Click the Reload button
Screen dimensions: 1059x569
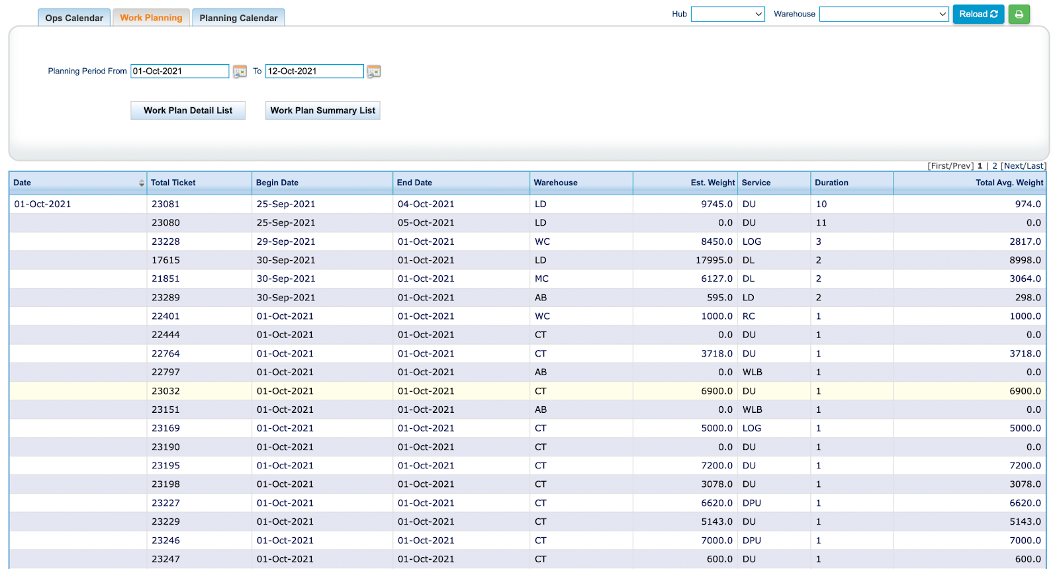pos(978,14)
